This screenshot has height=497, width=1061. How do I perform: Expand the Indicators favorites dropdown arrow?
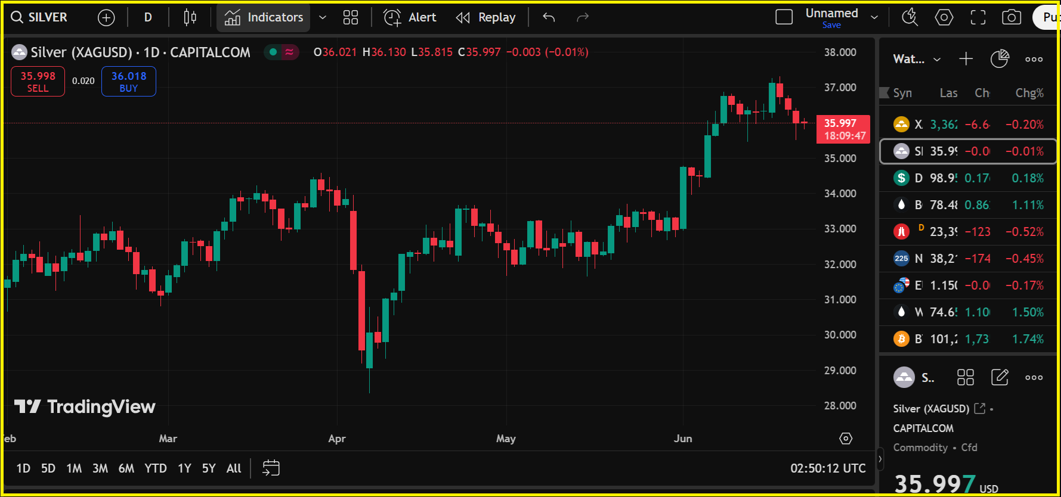click(323, 18)
